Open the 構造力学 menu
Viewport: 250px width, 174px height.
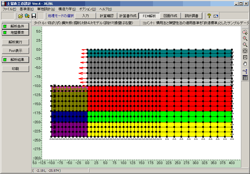67,9
